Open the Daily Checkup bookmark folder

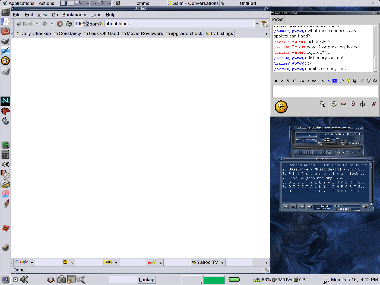coord(33,33)
